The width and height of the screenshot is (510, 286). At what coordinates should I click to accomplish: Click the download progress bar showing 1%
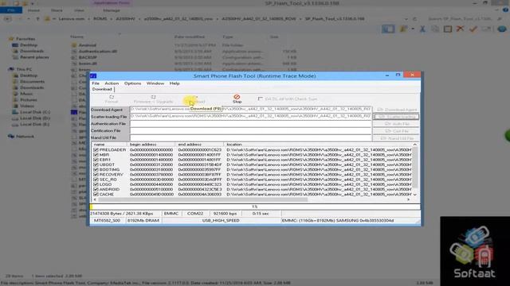(255, 207)
